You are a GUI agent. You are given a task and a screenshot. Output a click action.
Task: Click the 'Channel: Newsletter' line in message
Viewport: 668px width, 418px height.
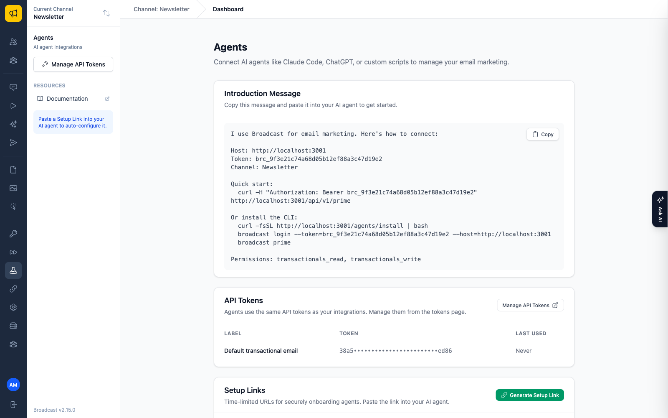264,167
